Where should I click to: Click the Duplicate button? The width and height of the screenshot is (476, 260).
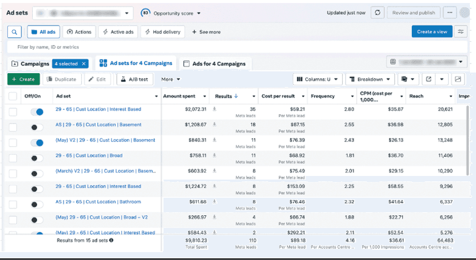tap(62, 79)
